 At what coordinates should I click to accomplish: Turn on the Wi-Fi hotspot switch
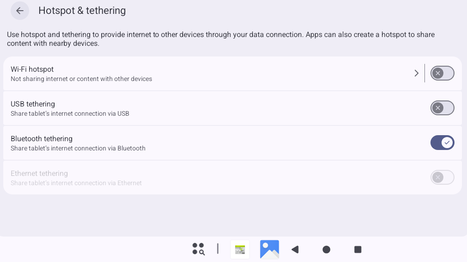pyautogui.click(x=442, y=73)
